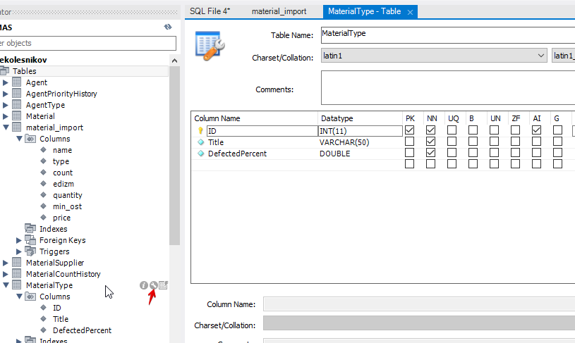Click the primary key icon of ID column
The width and height of the screenshot is (575, 343).
(200, 131)
